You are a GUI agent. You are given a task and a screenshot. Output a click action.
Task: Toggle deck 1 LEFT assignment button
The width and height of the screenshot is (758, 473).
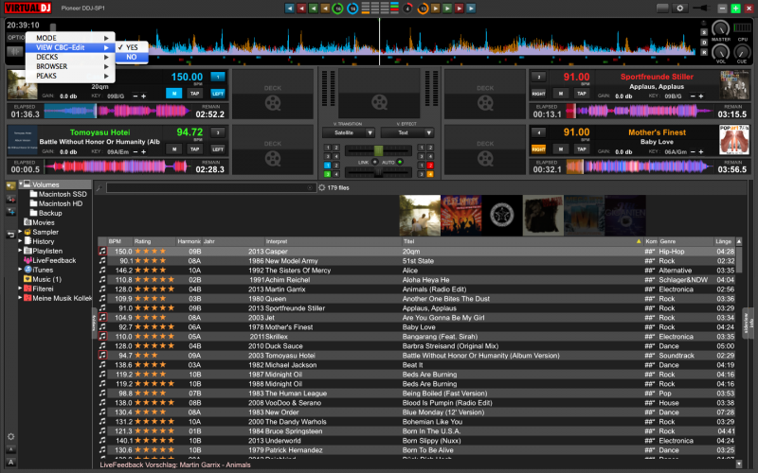(218, 94)
